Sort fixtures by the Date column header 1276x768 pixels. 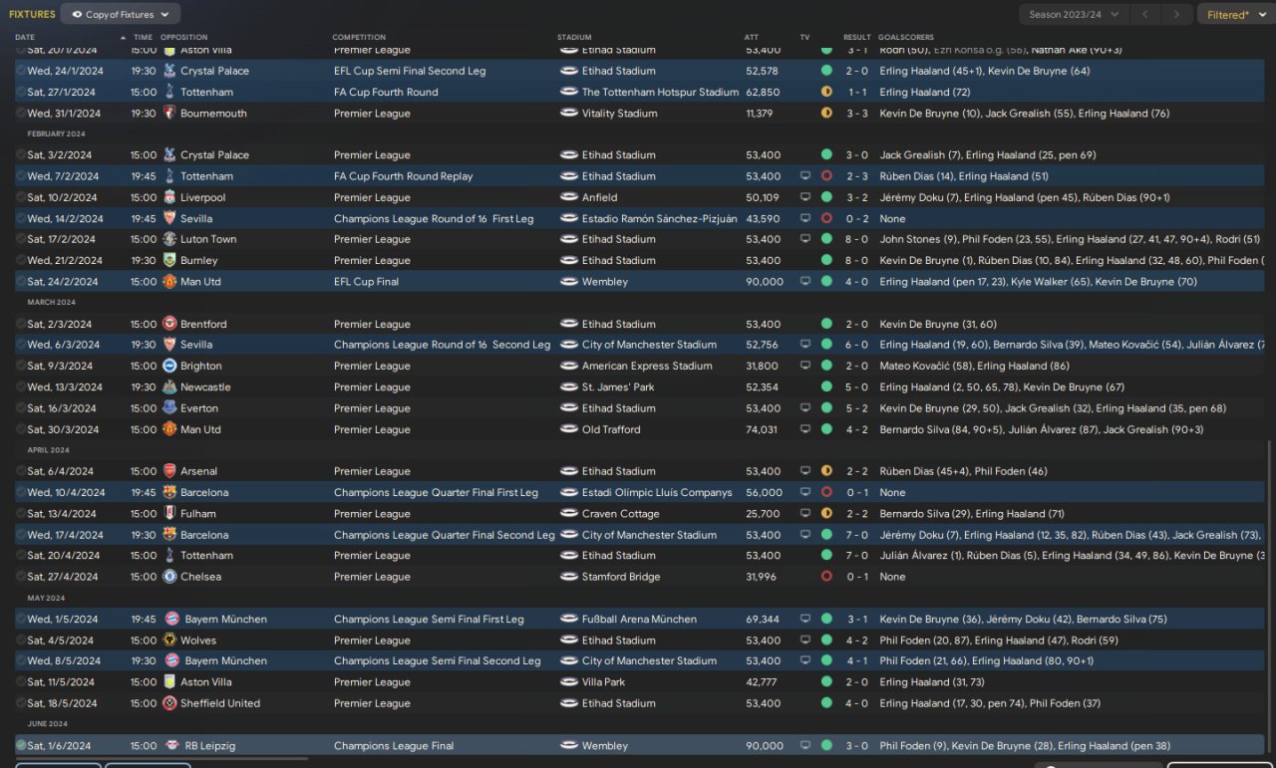pos(25,38)
